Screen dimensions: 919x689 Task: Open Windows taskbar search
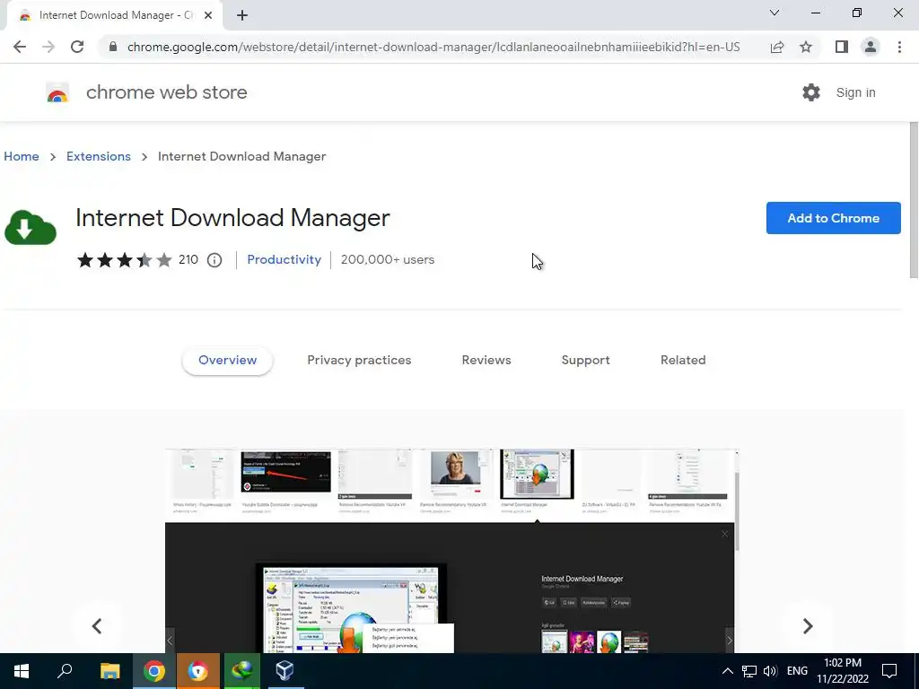tap(65, 671)
